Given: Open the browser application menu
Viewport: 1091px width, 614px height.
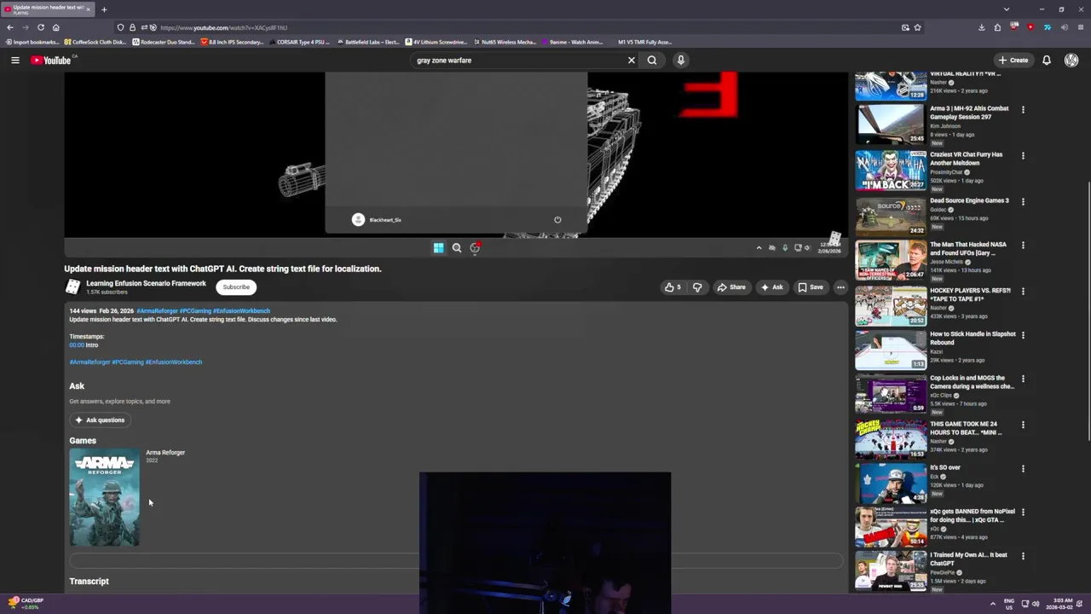Looking at the screenshot, I should [1081, 27].
